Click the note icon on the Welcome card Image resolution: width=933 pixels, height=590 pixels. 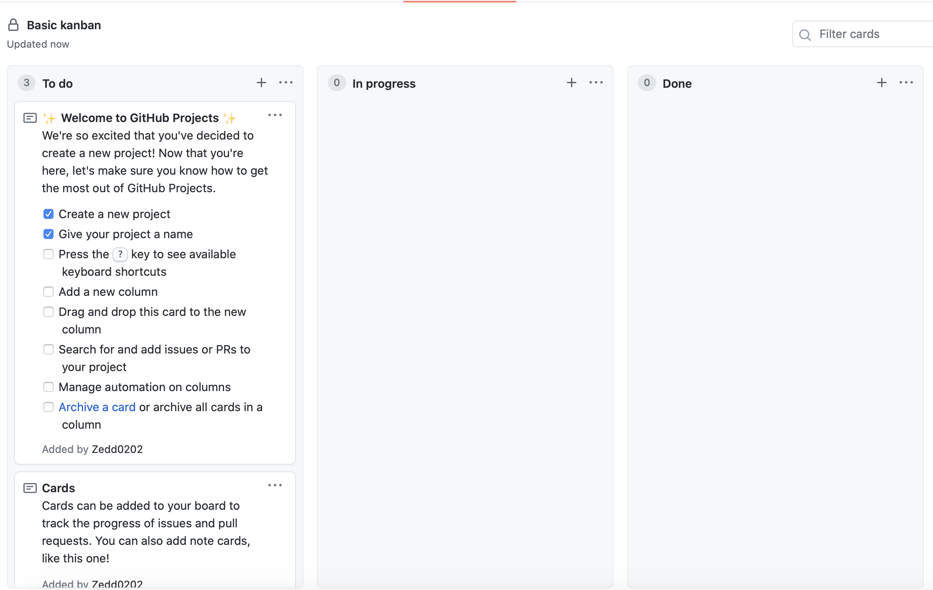pyautogui.click(x=30, y=118)
